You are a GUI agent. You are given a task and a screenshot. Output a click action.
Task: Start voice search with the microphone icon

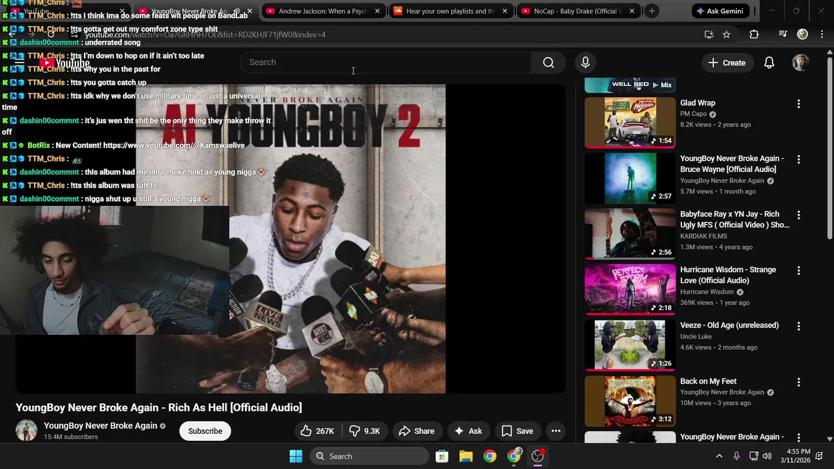(585, 63)
